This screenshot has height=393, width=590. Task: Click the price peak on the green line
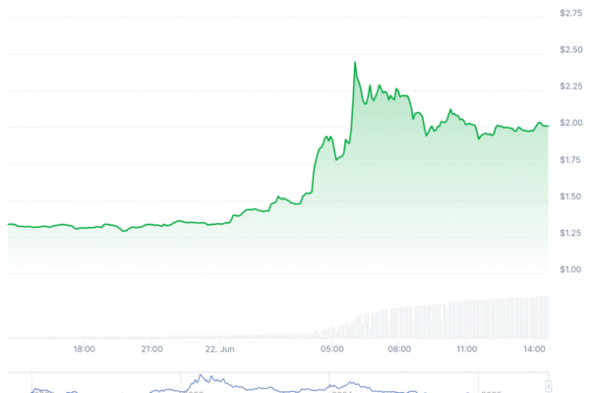tap(354, 63)
